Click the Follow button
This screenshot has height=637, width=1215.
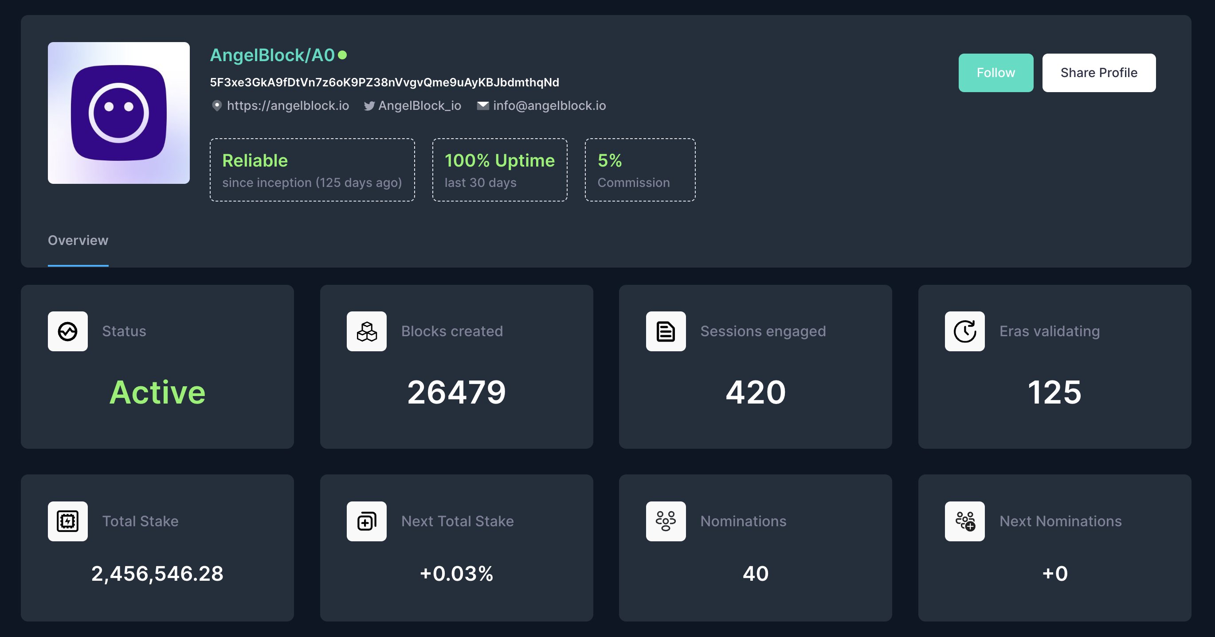996,73
